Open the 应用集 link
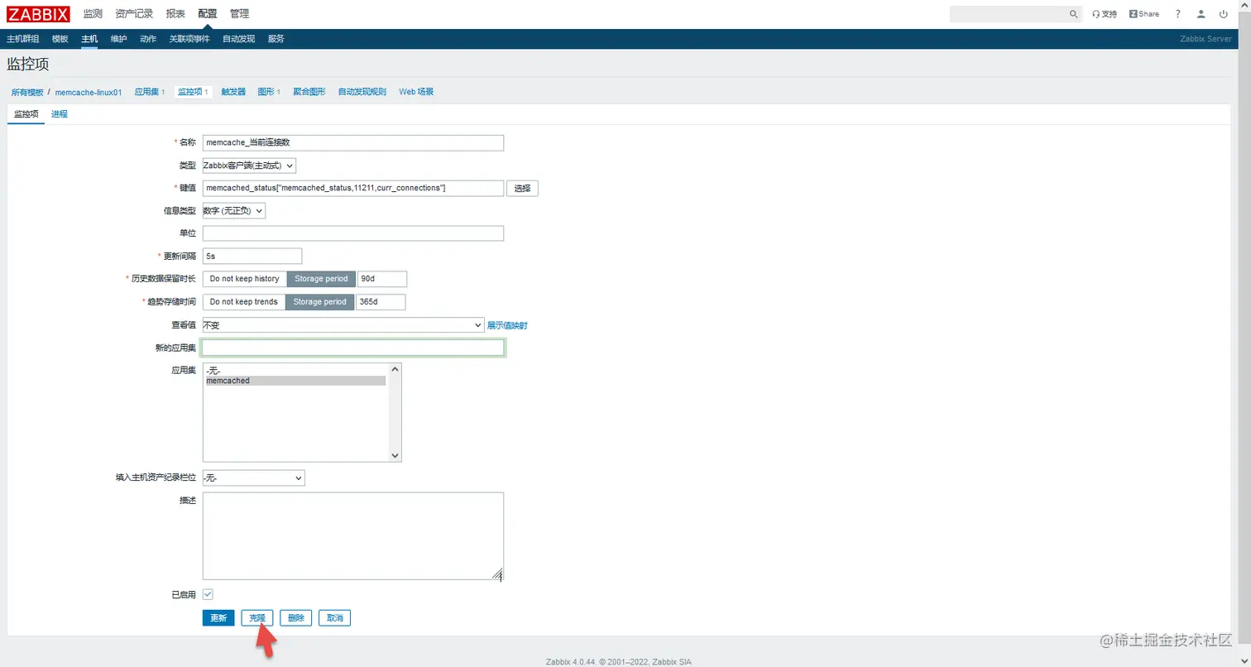 [146, 92]
